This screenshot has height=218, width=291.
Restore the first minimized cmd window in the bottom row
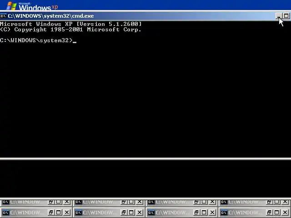pos(51,213)
